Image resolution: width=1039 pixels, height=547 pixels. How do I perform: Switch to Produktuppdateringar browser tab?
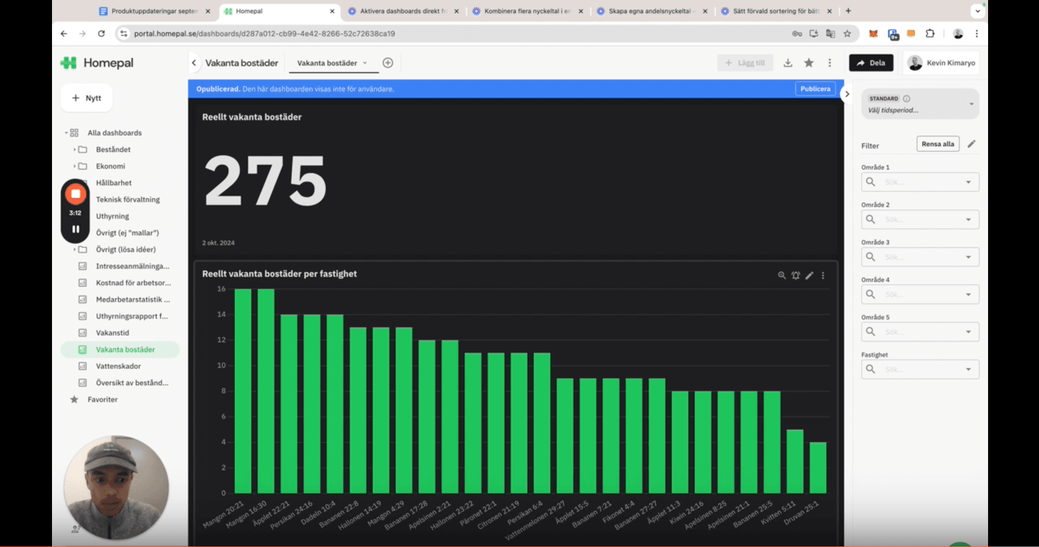click(154, 11)
